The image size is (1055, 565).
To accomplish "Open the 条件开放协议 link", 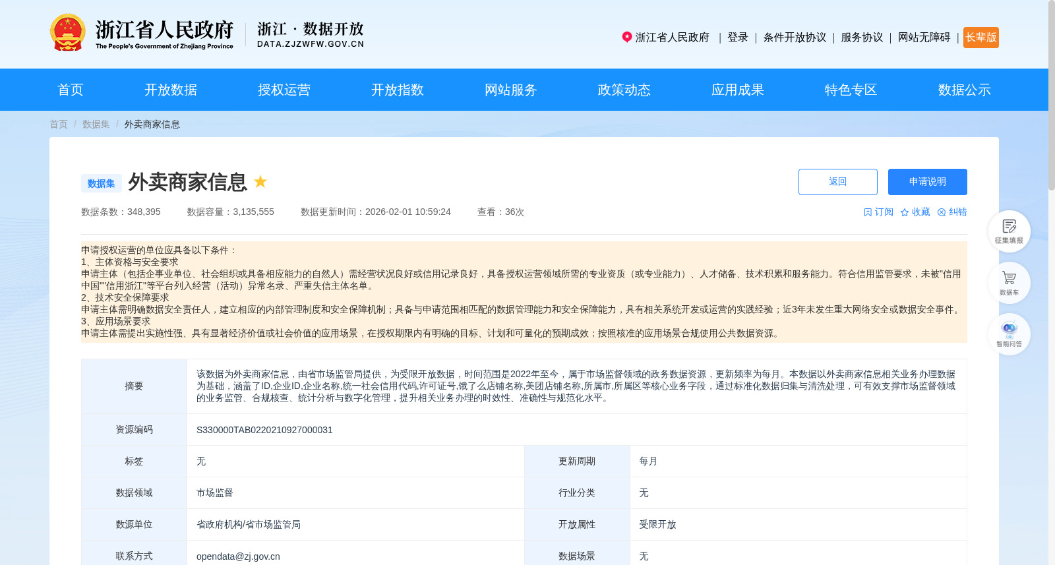I will (795, 38).
